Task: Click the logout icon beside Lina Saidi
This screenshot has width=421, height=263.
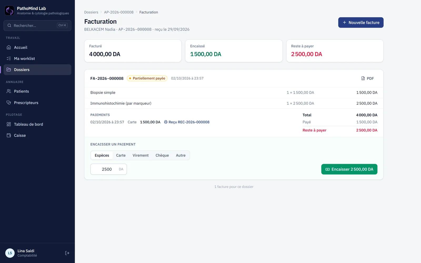Action: (x=67, y=253)
